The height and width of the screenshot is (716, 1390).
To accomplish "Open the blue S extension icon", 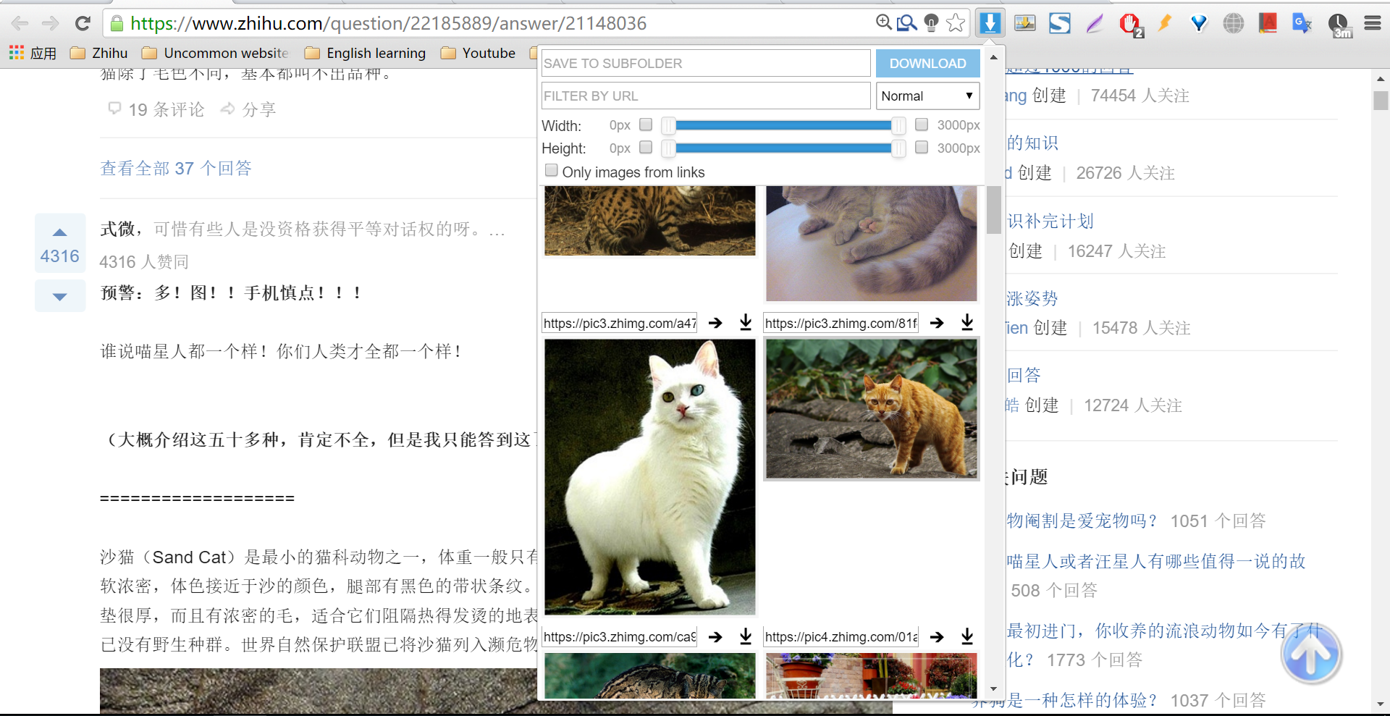I will [1059, 23].
